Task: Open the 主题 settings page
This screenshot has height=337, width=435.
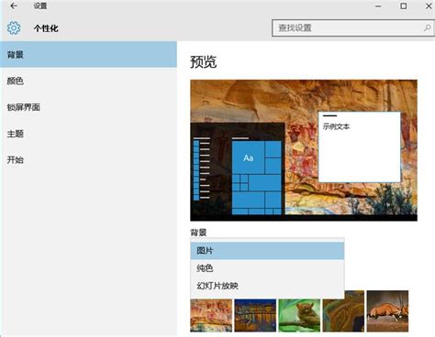Action: [88, 134]
